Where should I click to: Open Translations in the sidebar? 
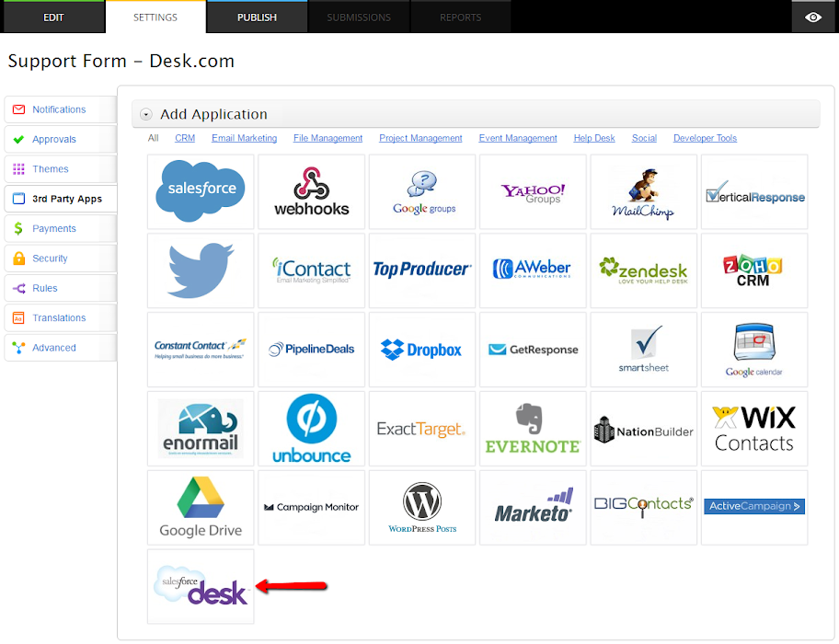[x=61, y=317]
